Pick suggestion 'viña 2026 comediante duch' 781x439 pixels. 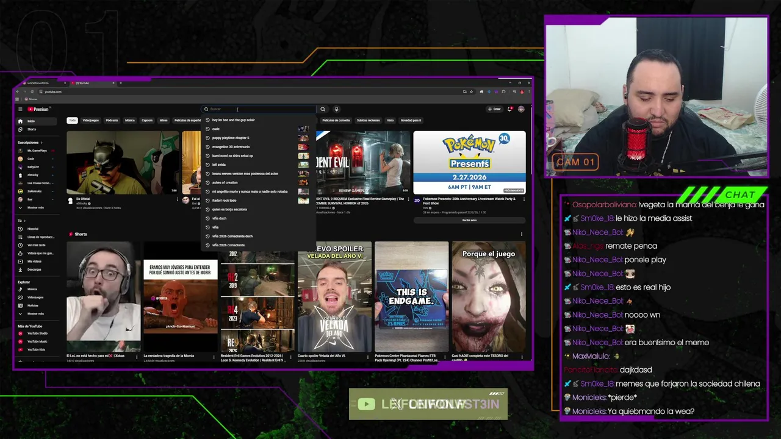[x=258, y=236]
